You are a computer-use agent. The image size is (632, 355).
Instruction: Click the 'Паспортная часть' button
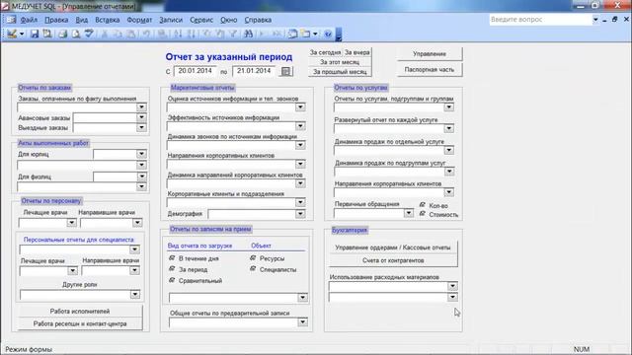pyautogui.click(x=430, y=70)
